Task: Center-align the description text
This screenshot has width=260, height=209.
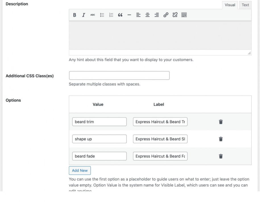Action: pyautogui.click(x=147, y=15)
